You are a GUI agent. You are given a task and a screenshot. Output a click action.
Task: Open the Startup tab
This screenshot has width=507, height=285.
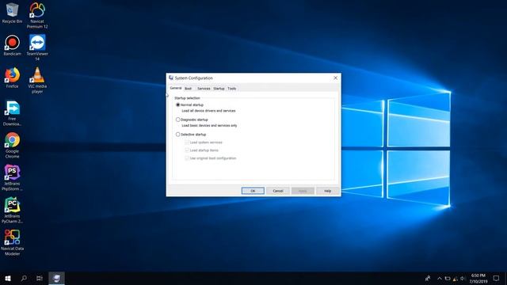click(x=219, y=89)
